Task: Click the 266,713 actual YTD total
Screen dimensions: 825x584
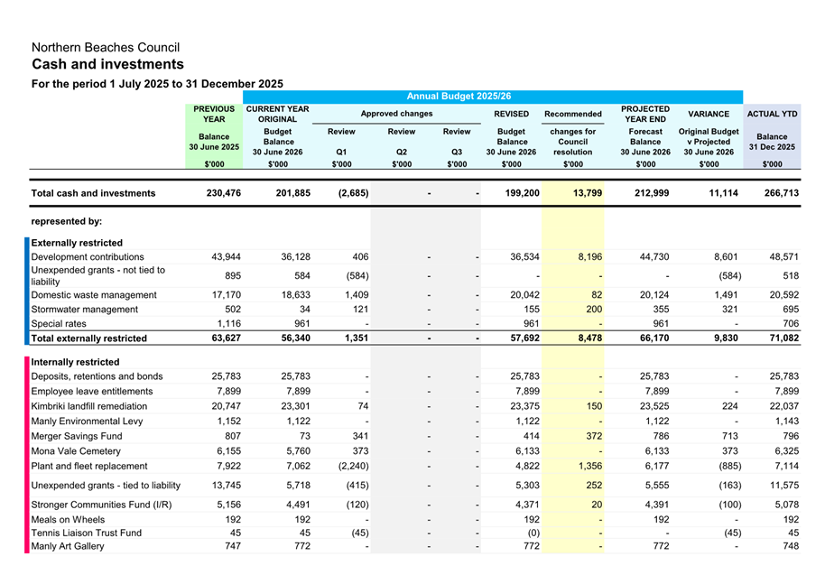Action: [x=779, y=193]
